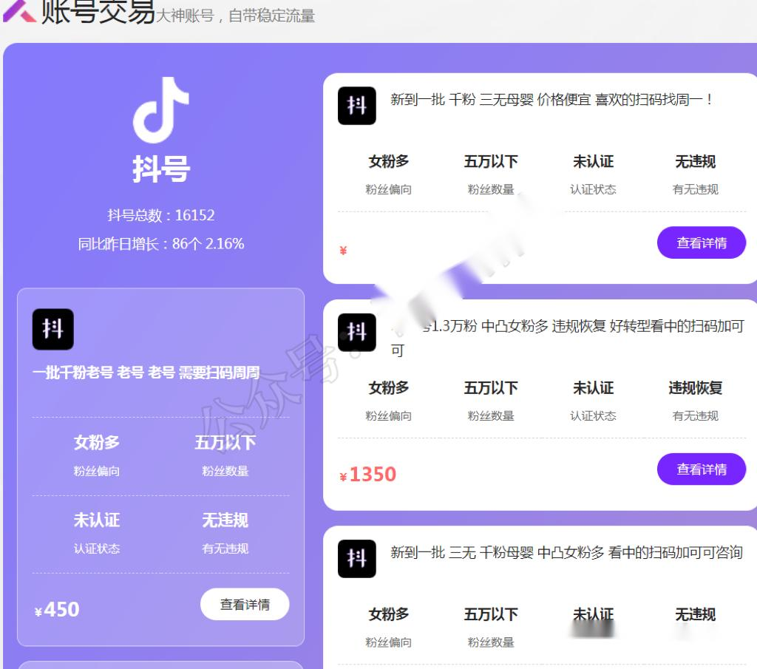Click the subtitle 大神账号，自带稳定流量
The height and width of the screenshot is (669, 757).
click(x=236, y=16)
